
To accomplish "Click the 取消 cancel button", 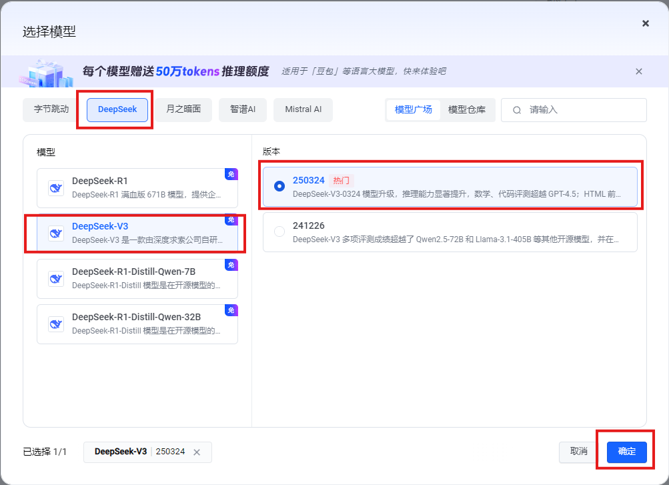I will (577, 452).
